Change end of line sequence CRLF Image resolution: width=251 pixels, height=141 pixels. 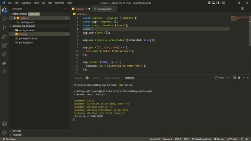coord(186,139)
